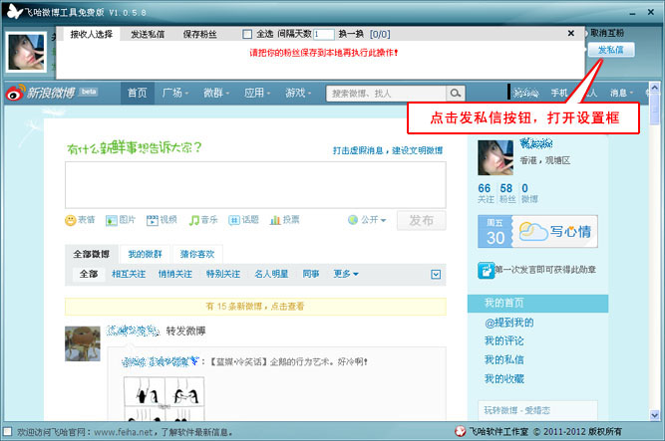Select the 我的微群 tab
Image resolution: width=665 pixels, height=441 pixels.
[145, 254]
